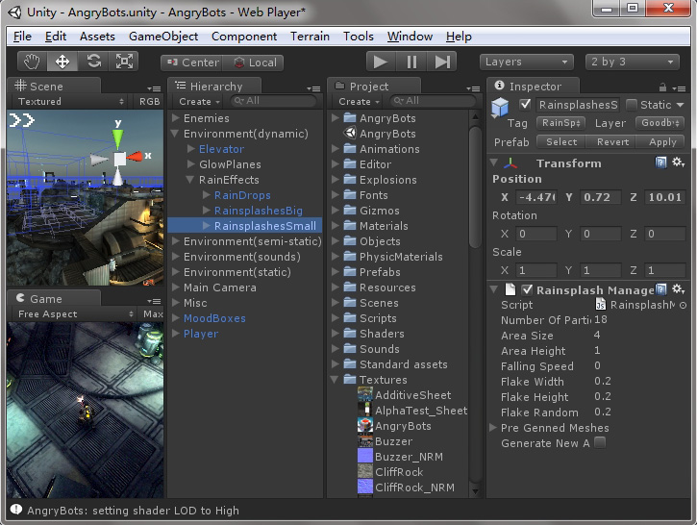Select the Hand tool

pyautogui.click(x=32, y=62)
